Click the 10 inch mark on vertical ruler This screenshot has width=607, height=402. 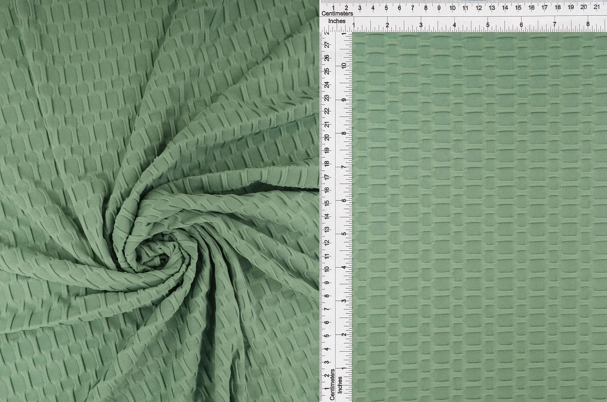344,65
